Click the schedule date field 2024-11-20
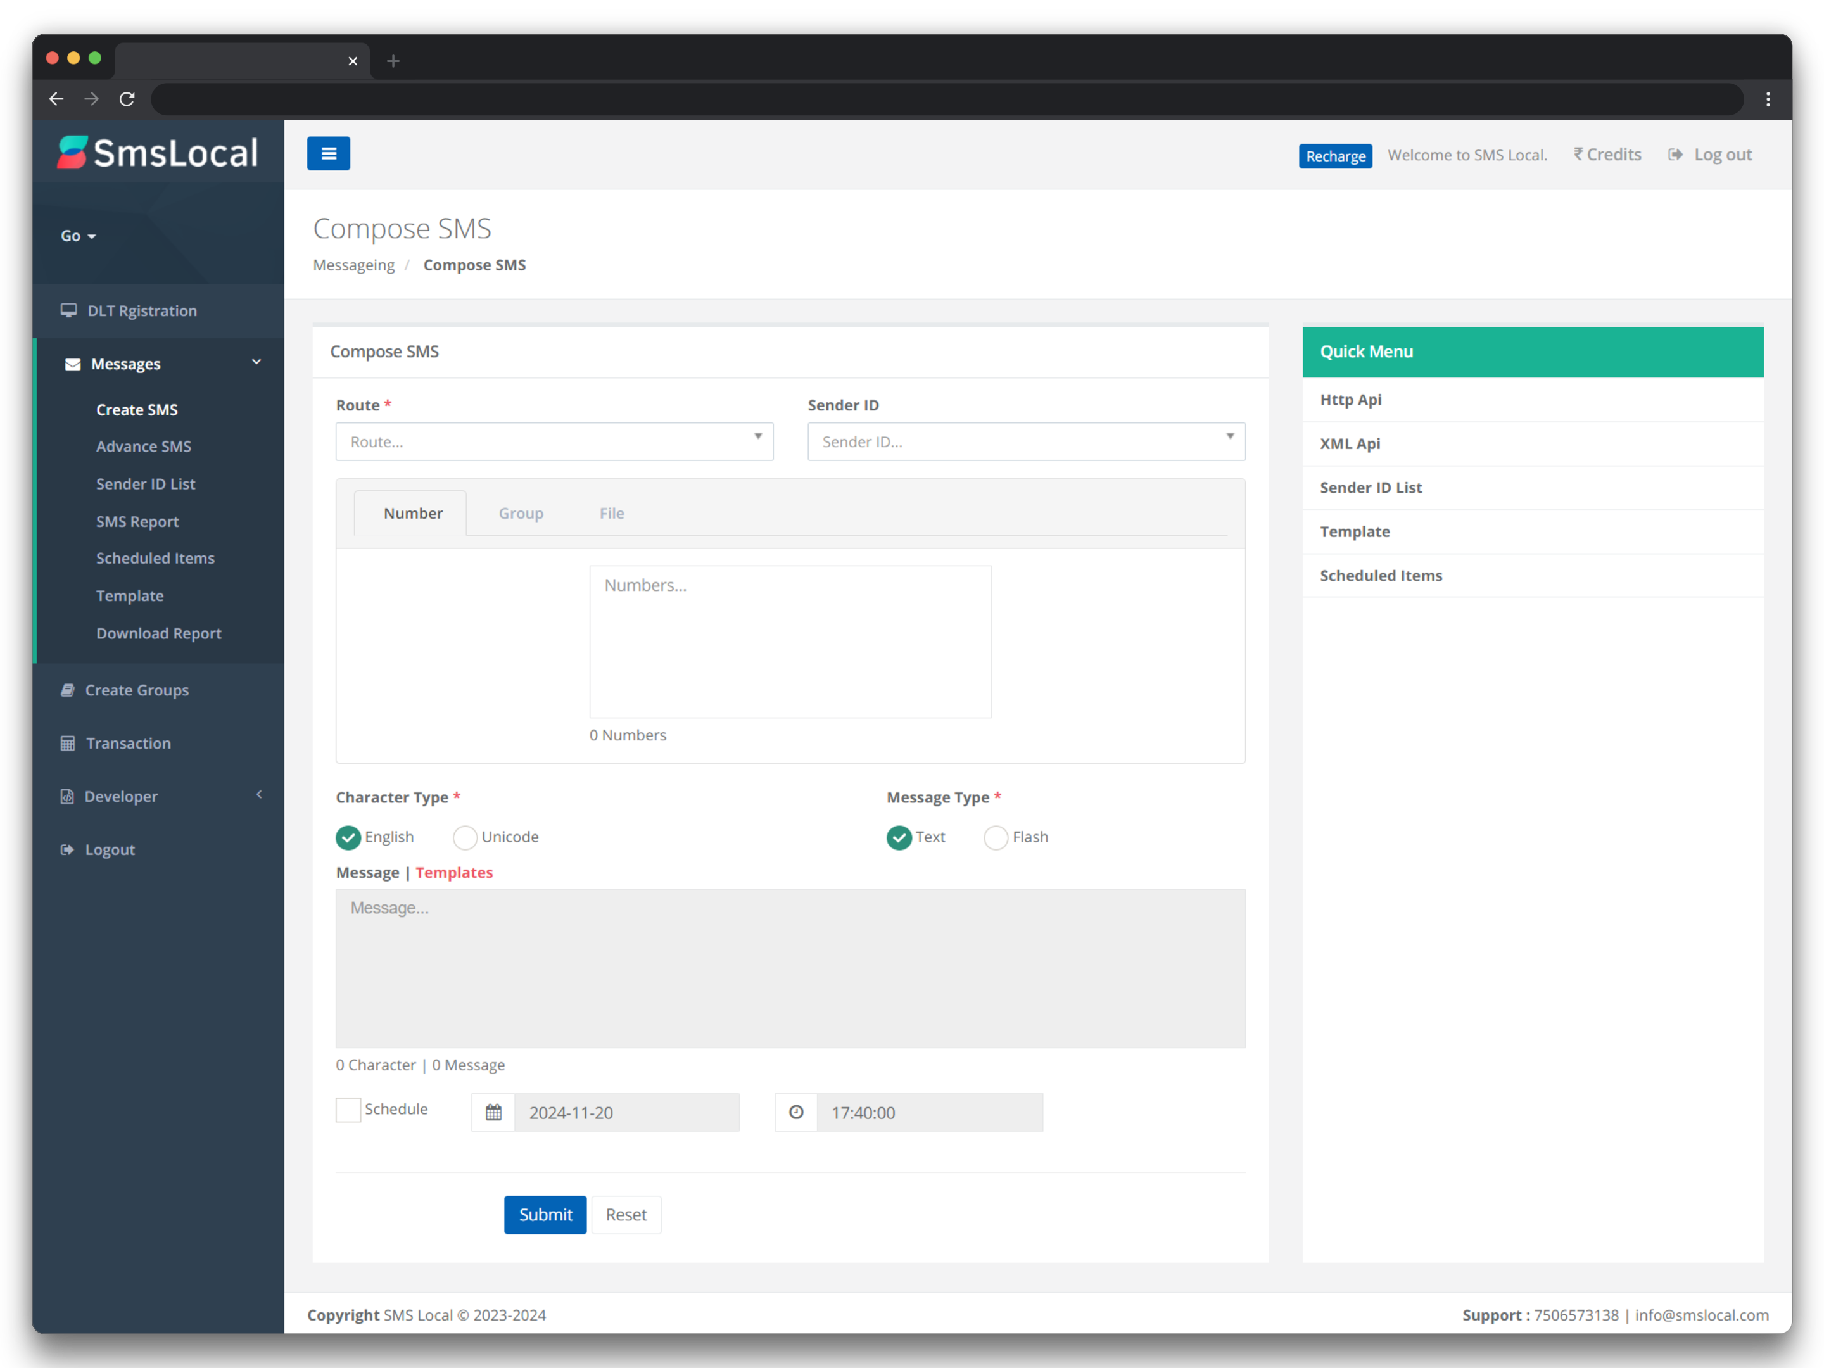This screenshot has height=1368, width=1824. pos(627,1112)
